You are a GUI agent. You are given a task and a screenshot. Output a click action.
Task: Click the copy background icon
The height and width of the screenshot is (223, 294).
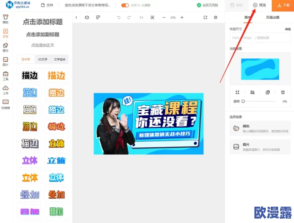tap(268, 92)
